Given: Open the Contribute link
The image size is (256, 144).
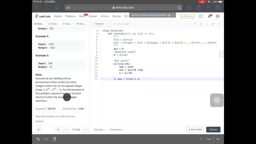Looking at the screenshot, I should [116, 130].
